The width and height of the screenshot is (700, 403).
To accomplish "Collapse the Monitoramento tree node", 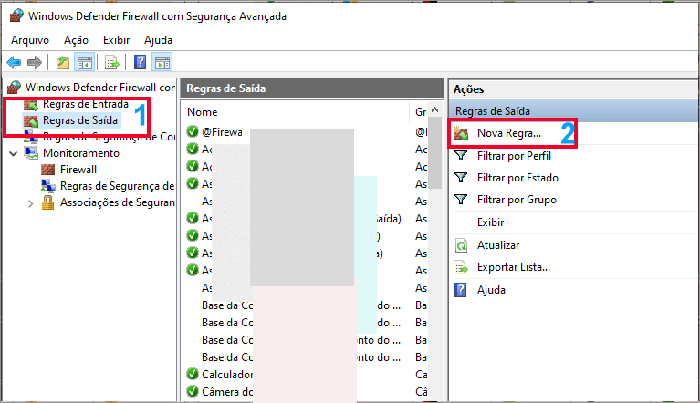I will click(14, 153).
